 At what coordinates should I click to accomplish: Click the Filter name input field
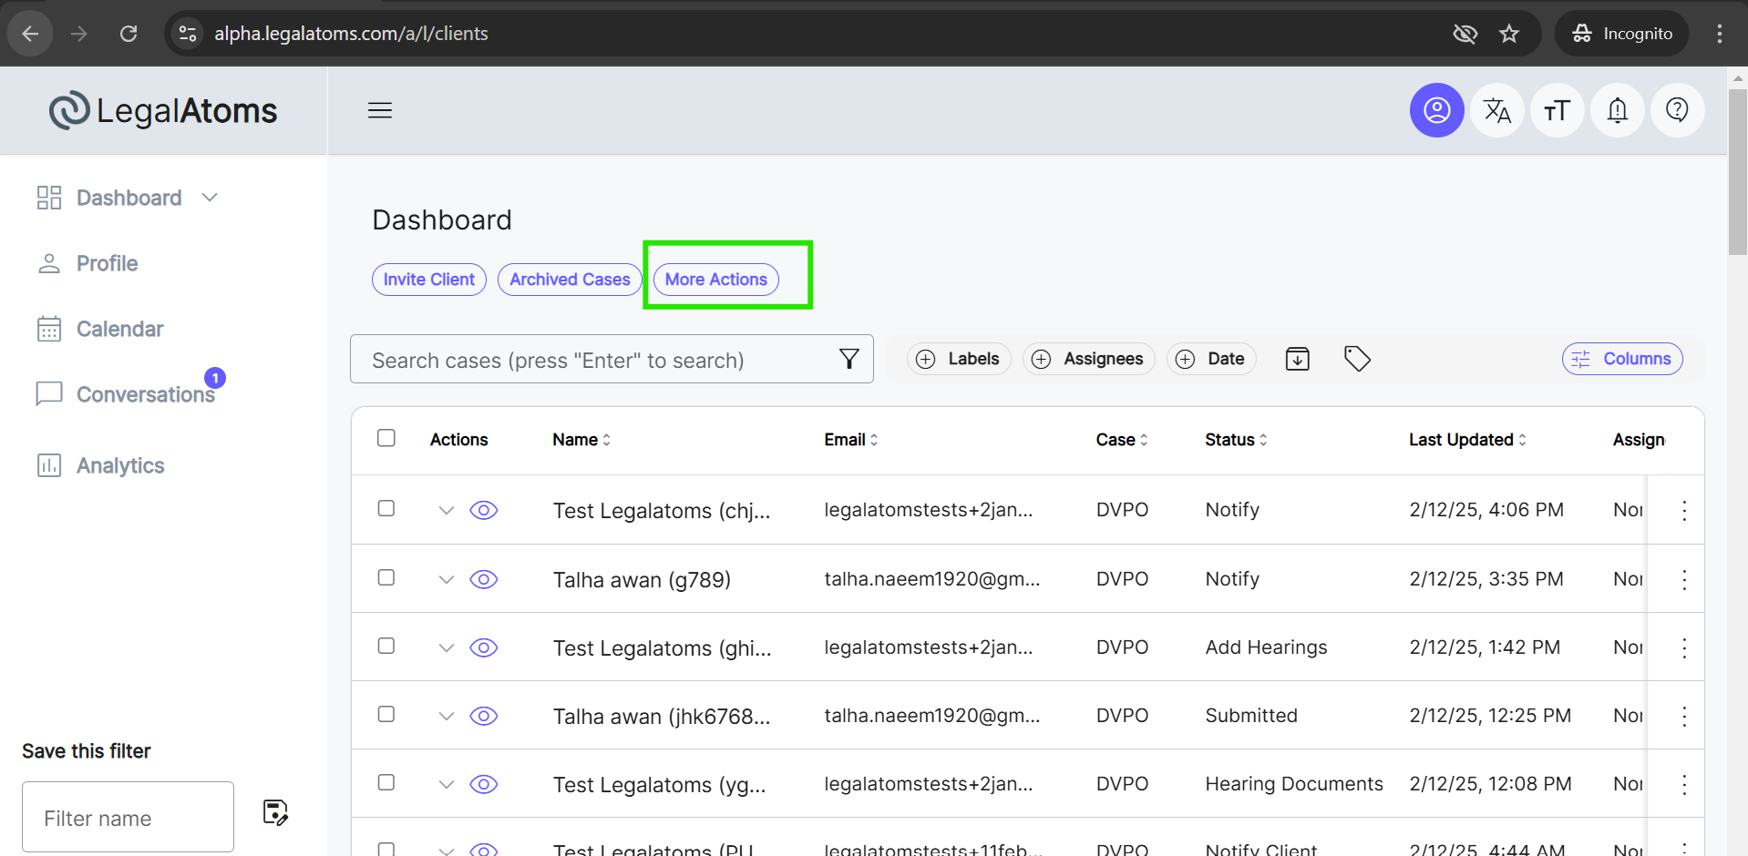coord(128,817)
